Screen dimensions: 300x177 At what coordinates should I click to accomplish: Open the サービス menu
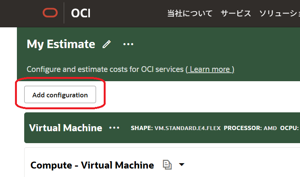(x=236, y=13)
